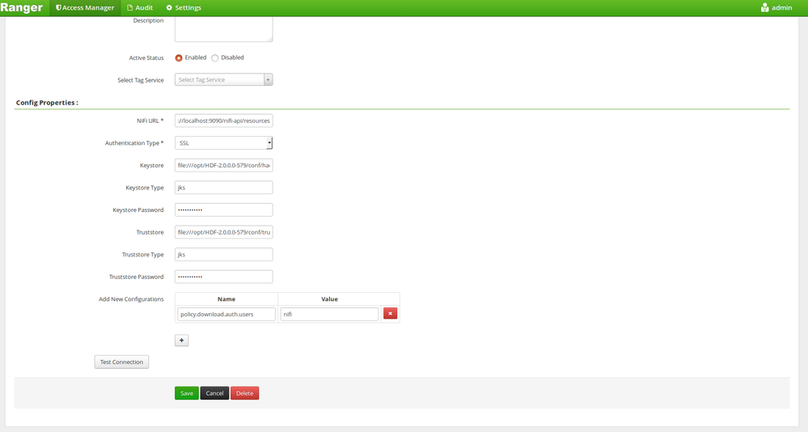808x432 pixels.
Task: Open the Select Tag Service dropdown
Action: click(224, 80)
